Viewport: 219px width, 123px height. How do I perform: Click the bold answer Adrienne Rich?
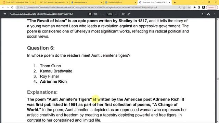53,81
